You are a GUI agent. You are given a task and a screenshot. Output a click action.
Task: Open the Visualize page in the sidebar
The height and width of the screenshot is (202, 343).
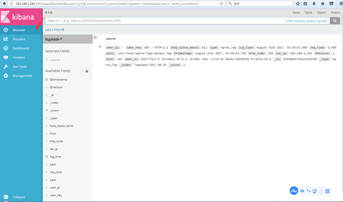tap(21, 39)
